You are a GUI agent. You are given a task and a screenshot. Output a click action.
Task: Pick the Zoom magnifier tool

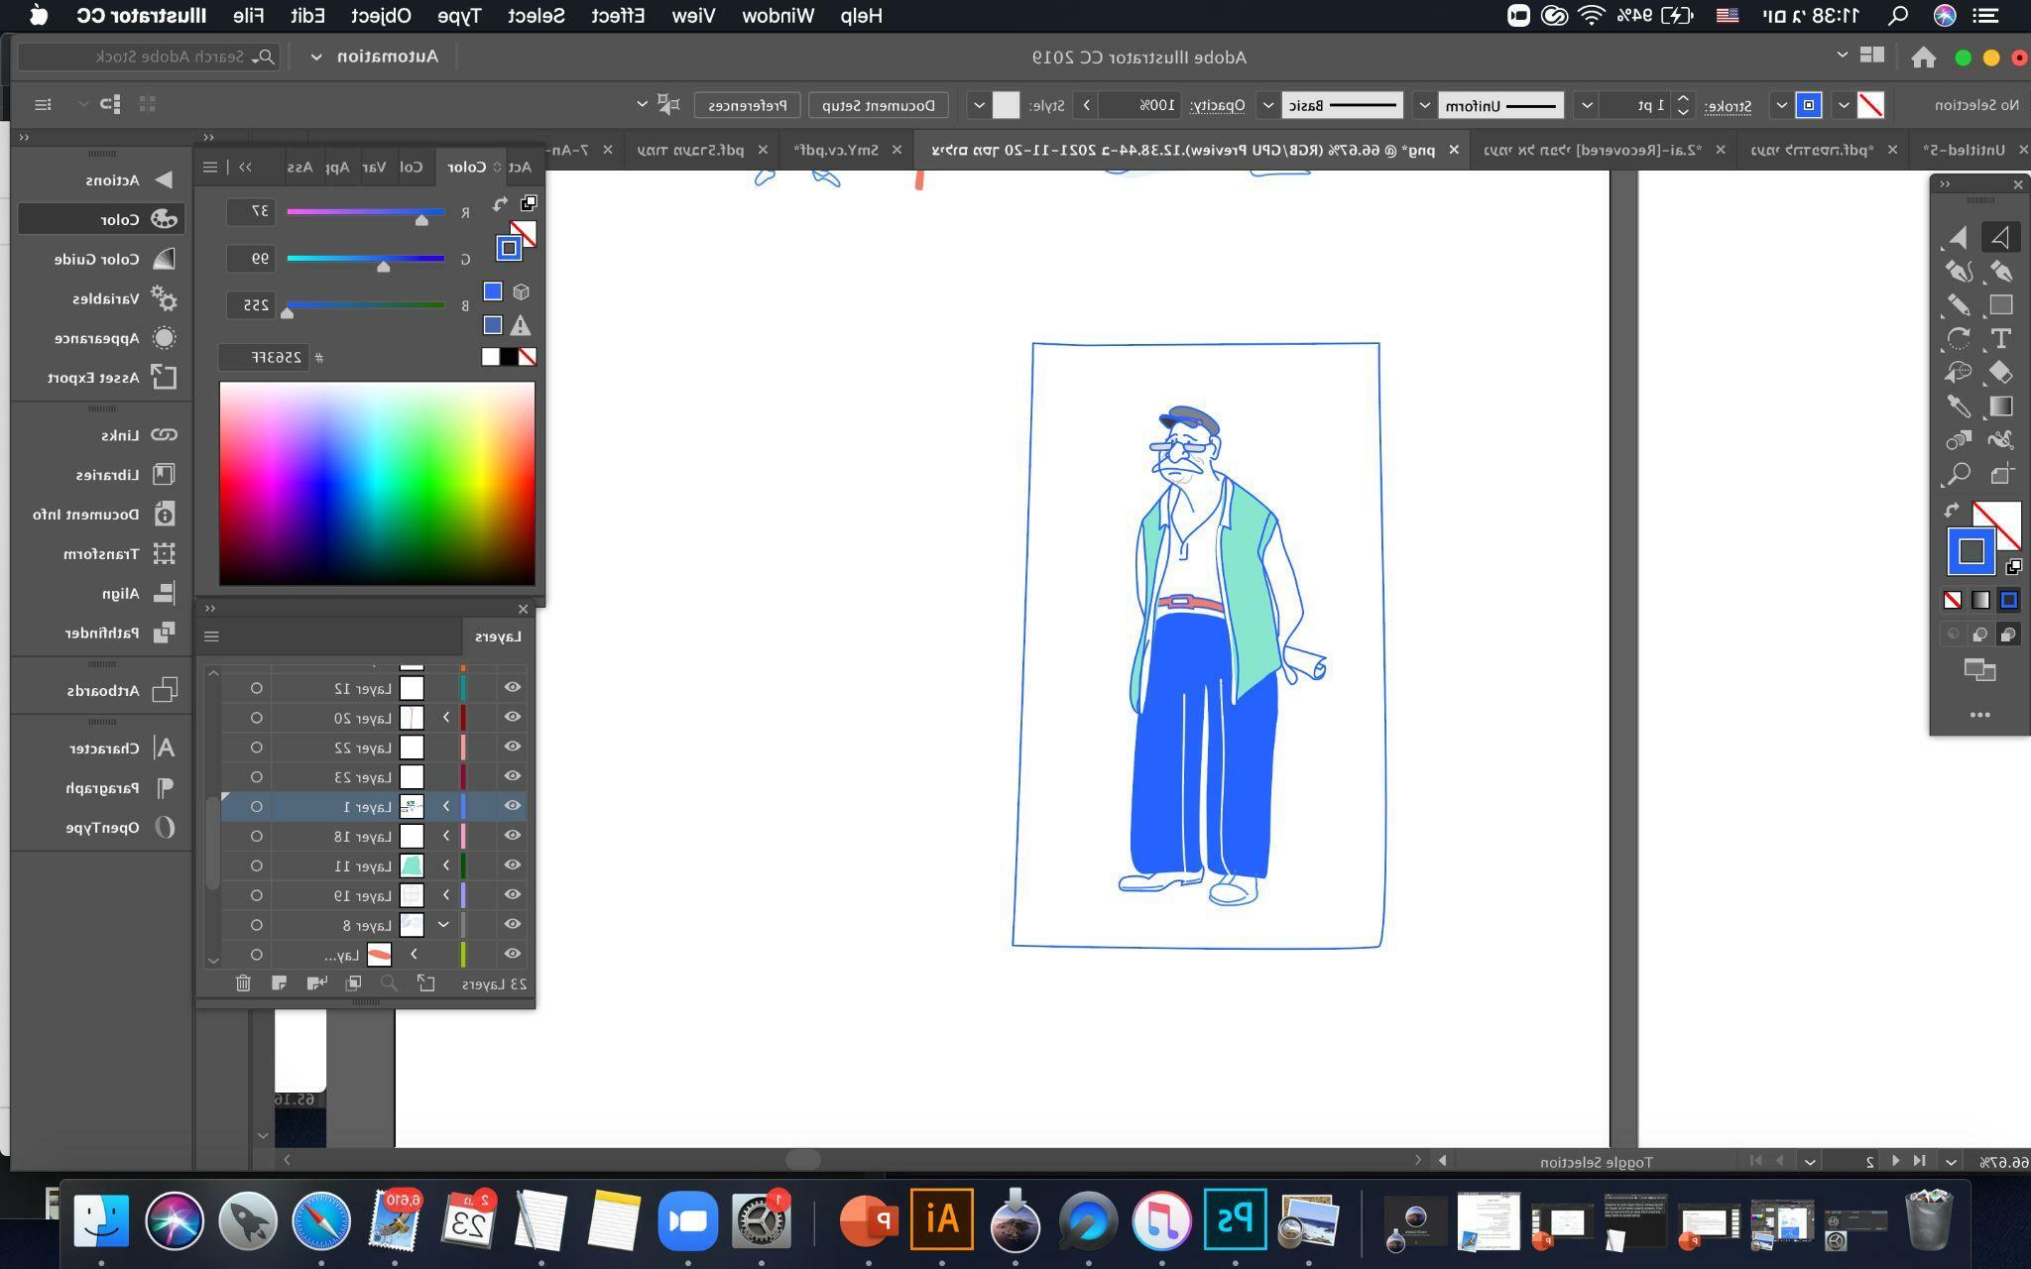1958,474
